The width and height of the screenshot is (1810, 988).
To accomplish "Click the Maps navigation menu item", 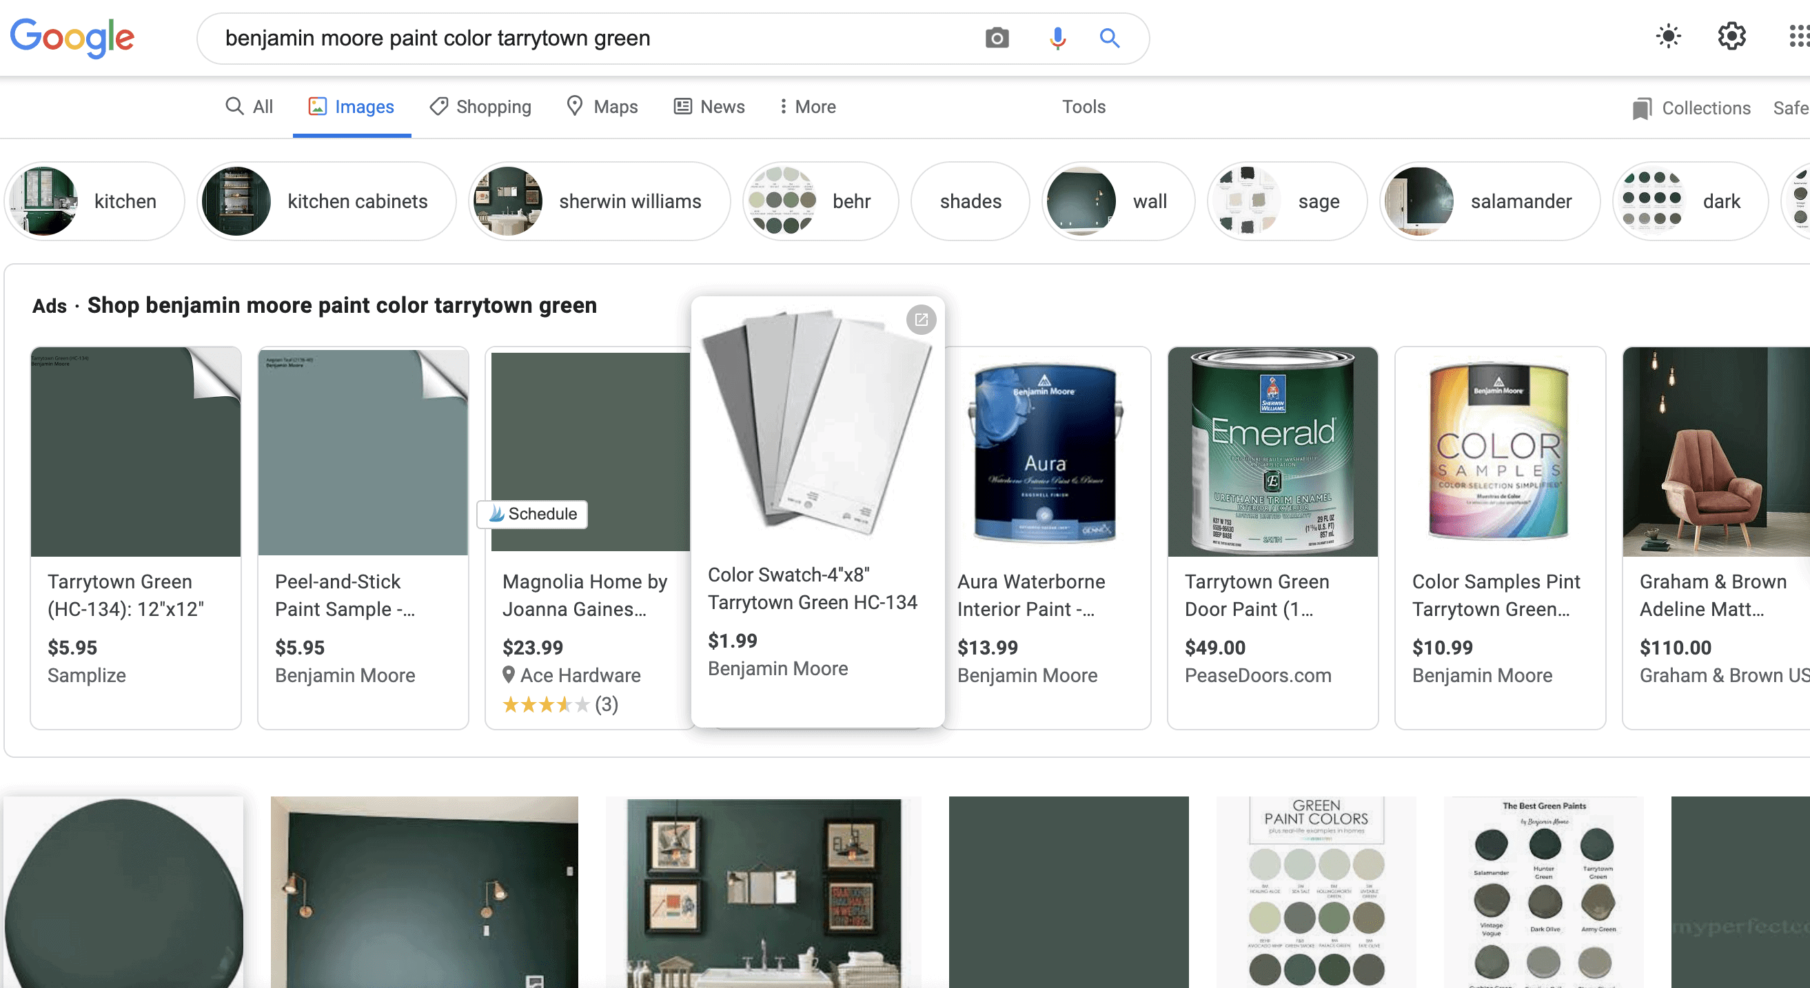I will 615,106.
